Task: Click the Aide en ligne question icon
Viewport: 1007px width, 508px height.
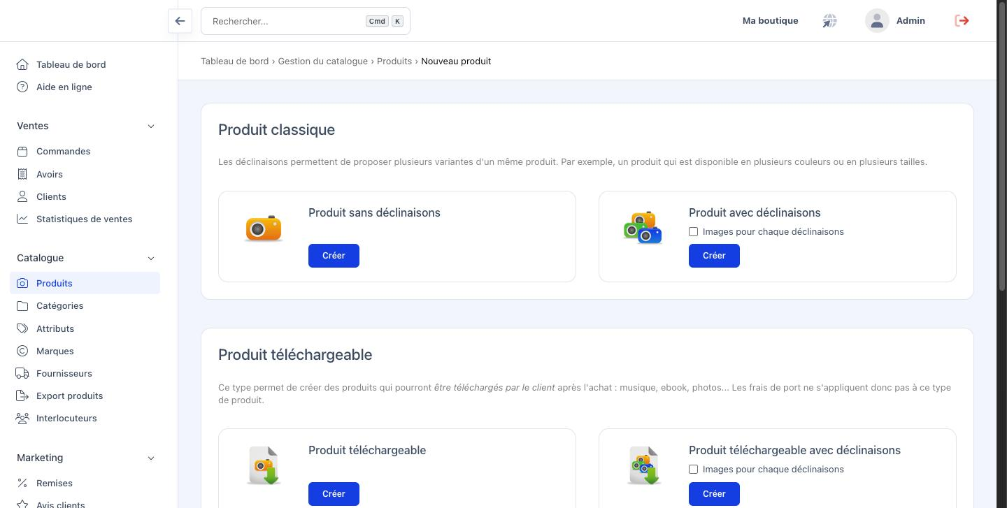Action: (22, 87)
